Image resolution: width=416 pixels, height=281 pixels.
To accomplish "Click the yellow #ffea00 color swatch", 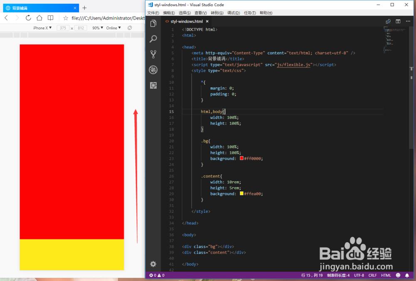I will point(241,194).
